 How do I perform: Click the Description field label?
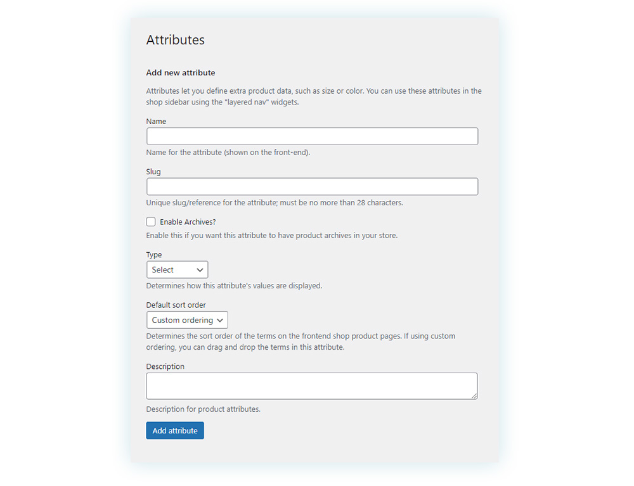[x=165, y=366]
